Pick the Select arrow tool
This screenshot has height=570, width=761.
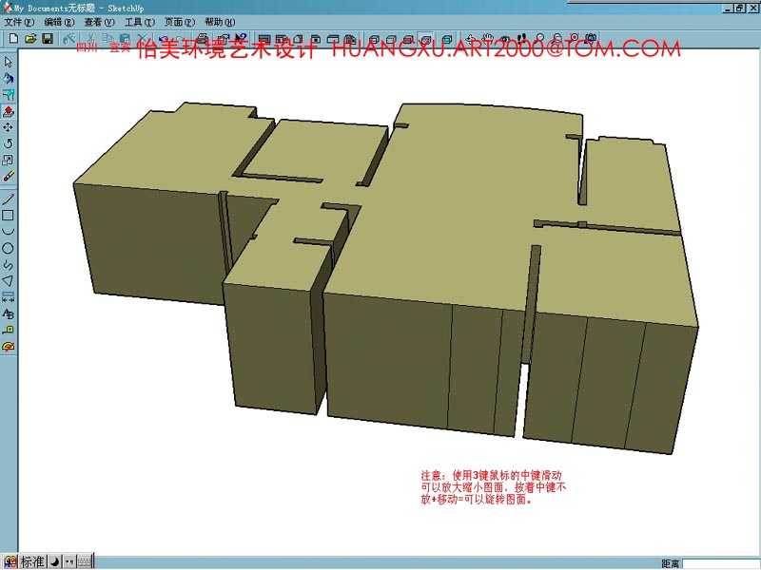coord(9,62)
